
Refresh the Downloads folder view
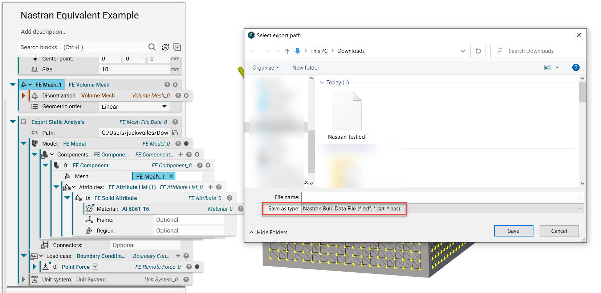[478, 51]
